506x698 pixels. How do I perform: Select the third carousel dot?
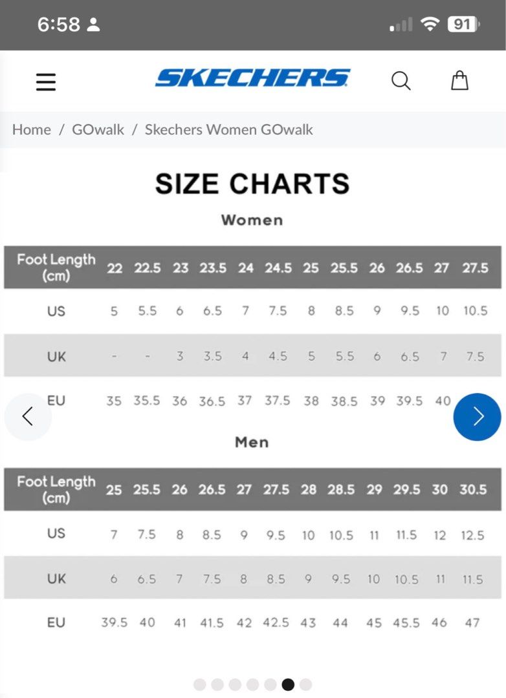click(x=235, y=684)
